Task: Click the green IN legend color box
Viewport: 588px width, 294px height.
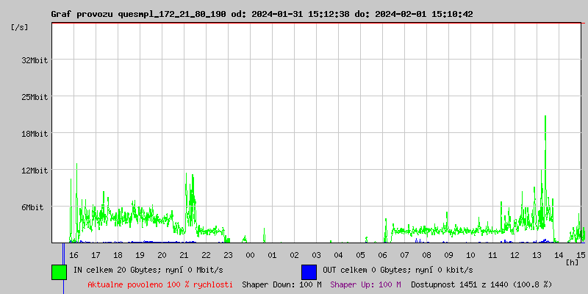Action: pos(60,272)
